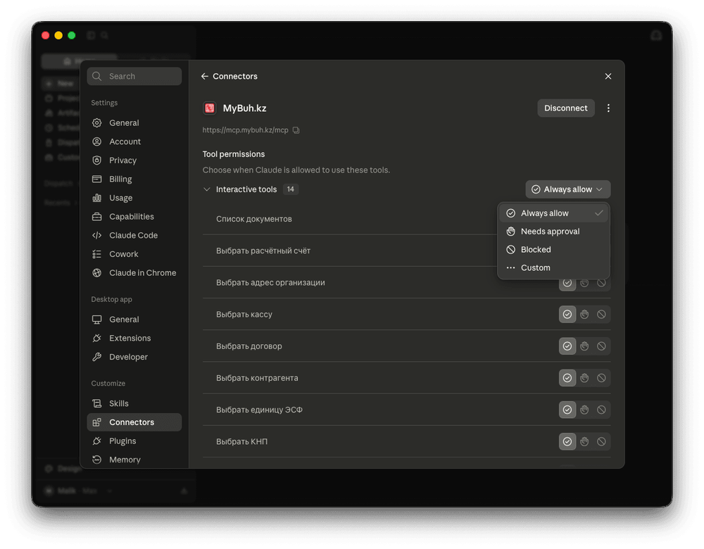This screenshot has height=549, width=704.
Task: Click the title bar search icon
Action: tap(105, 35)
